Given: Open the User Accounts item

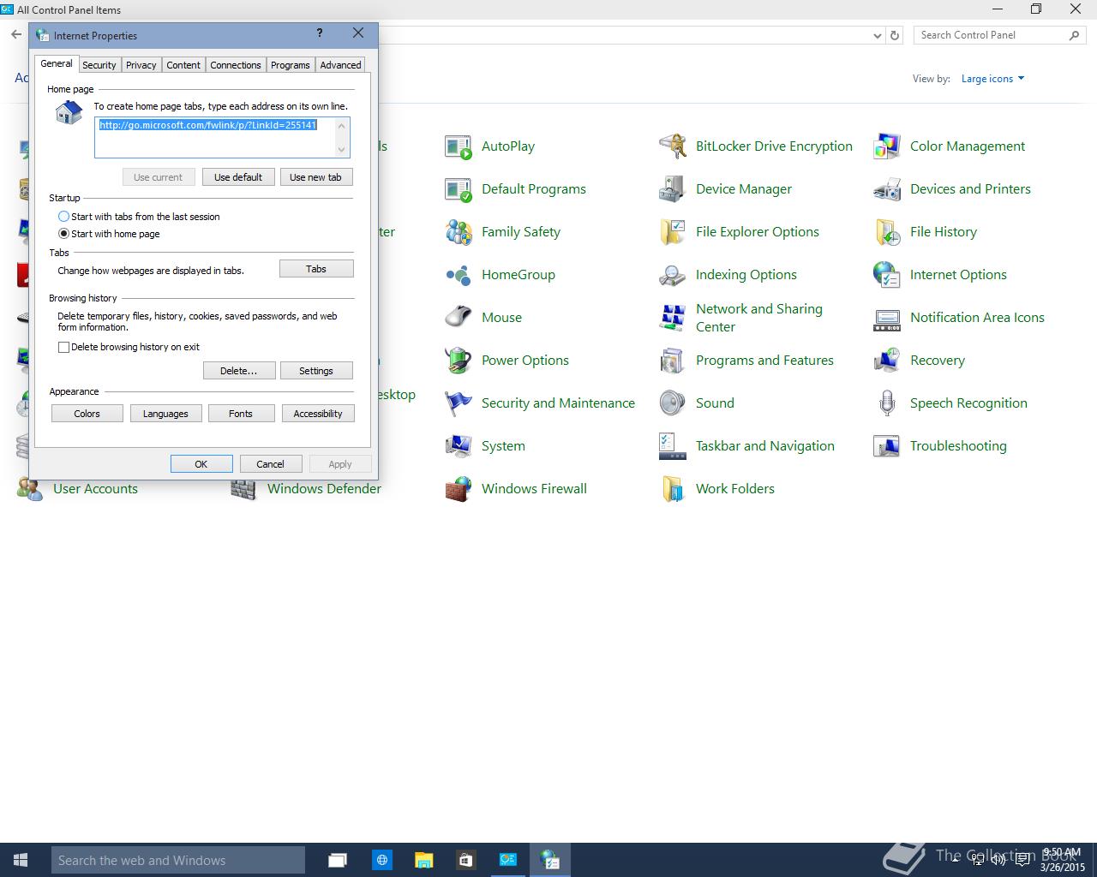Looking at the screenshot, I should (77, 489).
